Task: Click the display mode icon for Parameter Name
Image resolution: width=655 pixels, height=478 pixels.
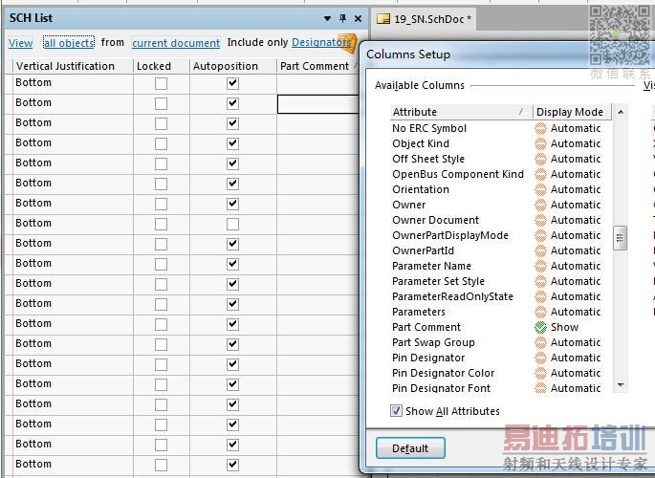Action: (x=540, y=266)
